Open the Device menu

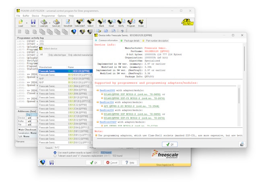click(x=35, y=16)
